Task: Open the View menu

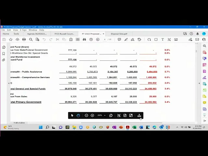Action: click(x=15, y=30)
